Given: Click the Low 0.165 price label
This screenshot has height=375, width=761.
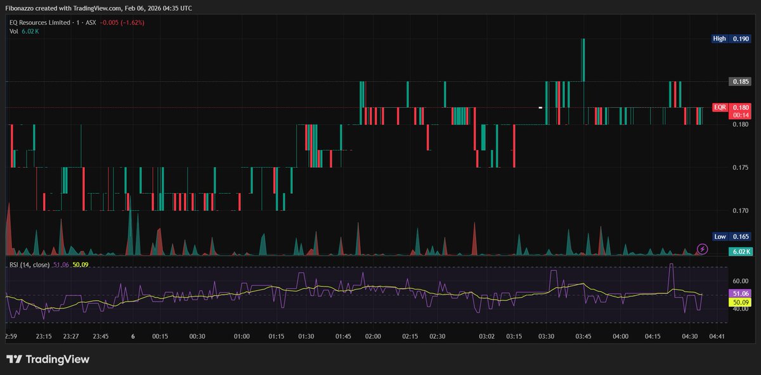Looking at the screenshot, I should 731,236.
